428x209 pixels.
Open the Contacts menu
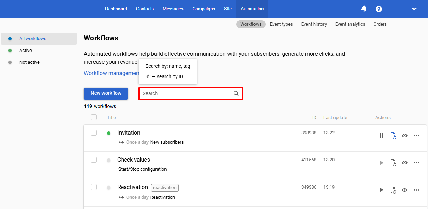[x=145, y=9]
